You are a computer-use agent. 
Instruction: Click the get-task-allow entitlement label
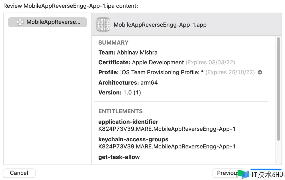[119, 157]
